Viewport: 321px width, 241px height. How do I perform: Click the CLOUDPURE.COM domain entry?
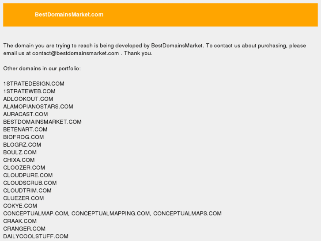click(28, 176)
